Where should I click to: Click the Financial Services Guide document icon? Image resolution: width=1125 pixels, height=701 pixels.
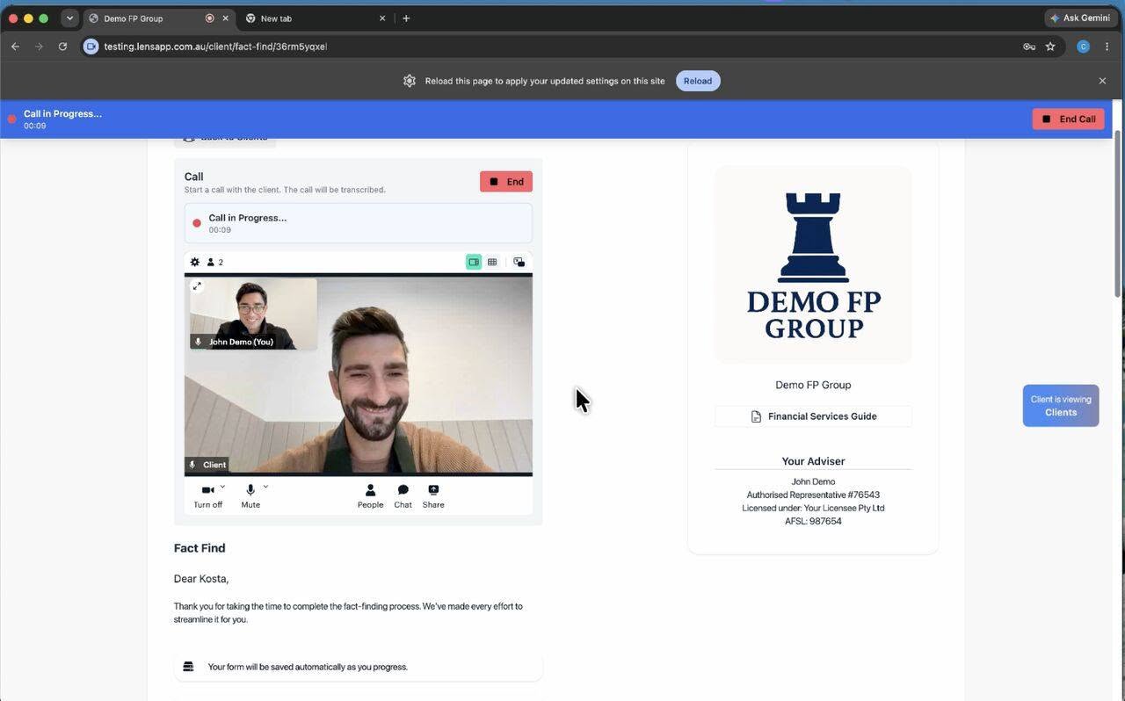tap(756, 416)
